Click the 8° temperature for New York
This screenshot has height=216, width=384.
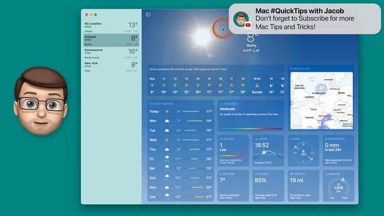coord(134,65)
